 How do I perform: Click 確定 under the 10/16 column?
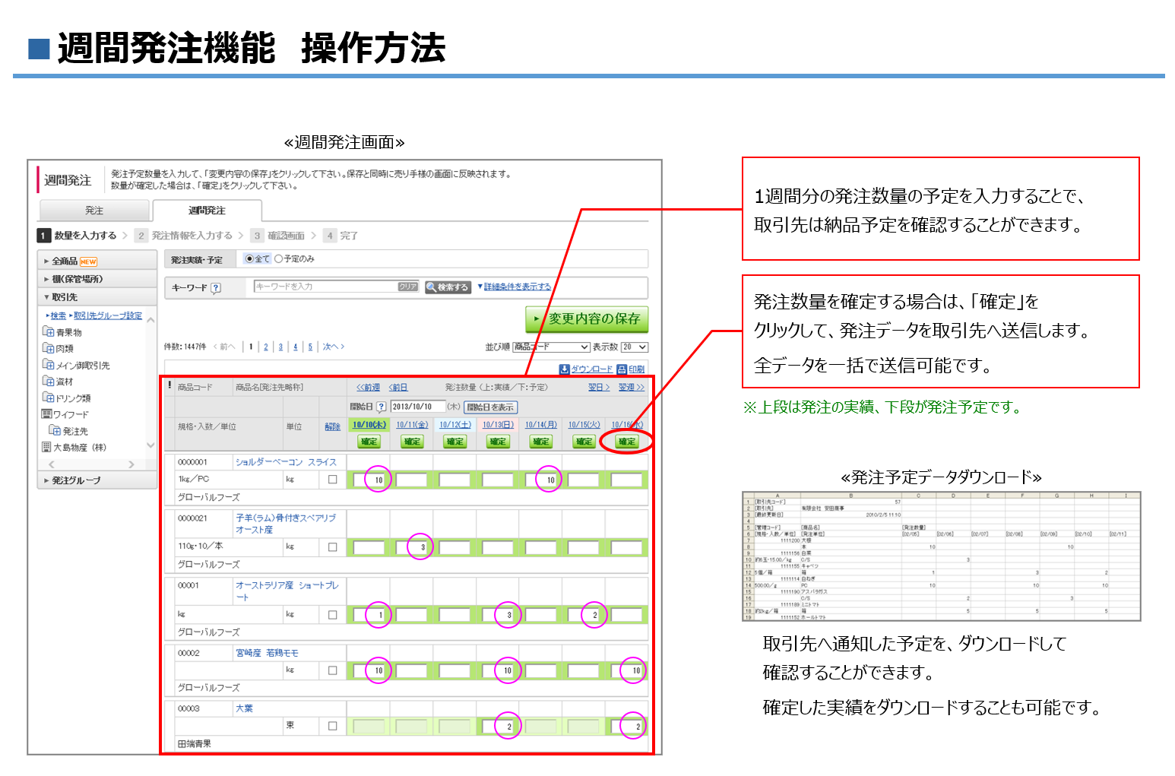click(627, 442)
